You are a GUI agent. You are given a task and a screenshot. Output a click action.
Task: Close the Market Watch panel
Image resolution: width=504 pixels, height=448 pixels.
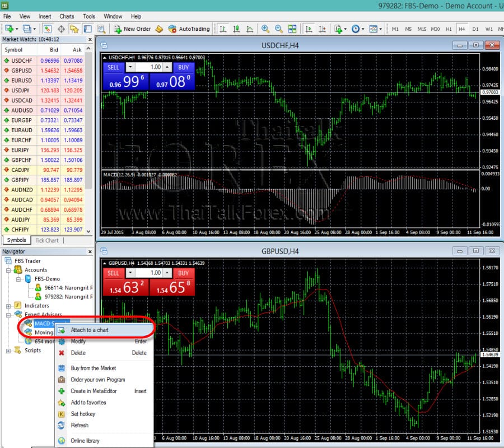click(x=90, y=40)
